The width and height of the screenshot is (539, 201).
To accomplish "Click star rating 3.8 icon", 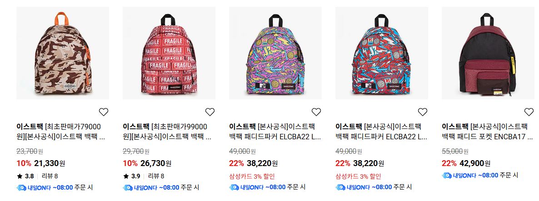I will pos(20,176).
